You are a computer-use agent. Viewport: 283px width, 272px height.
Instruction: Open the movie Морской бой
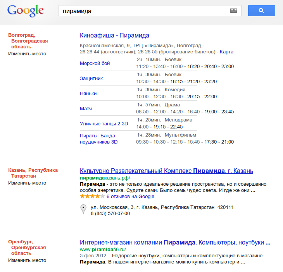coord(95,63)
